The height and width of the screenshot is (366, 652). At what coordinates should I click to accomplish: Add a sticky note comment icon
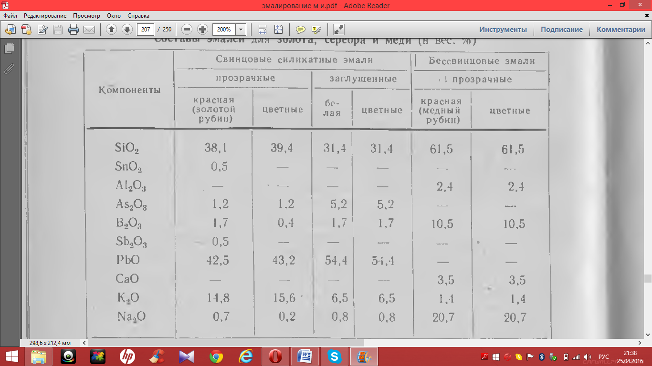click(300, 30)
